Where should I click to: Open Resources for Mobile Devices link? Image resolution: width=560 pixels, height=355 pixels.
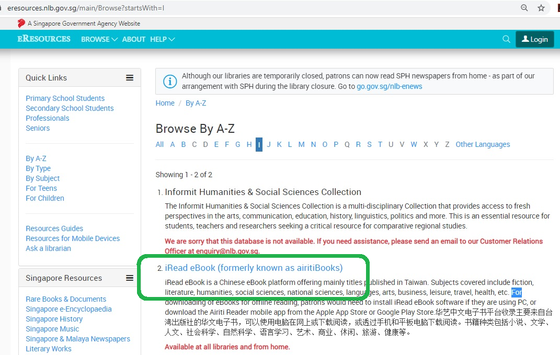73,238
